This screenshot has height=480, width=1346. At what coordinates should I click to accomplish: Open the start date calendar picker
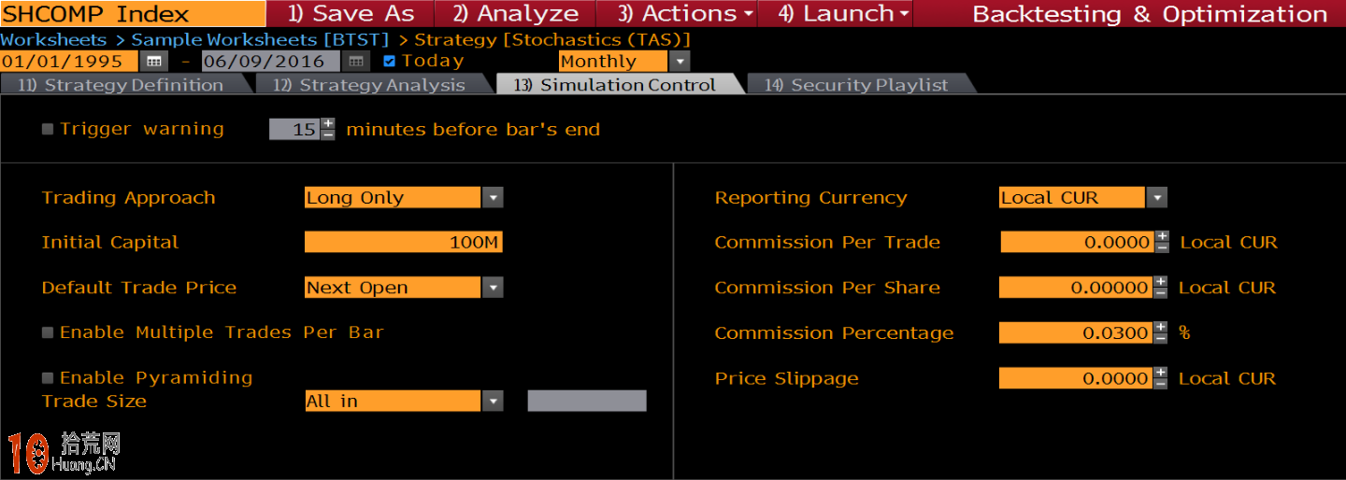153,62
